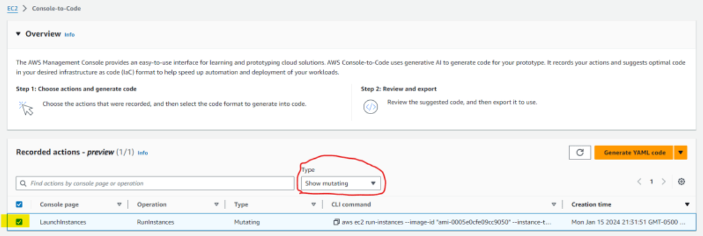Open the Show mutating type dropdown
703x236 pixels.
[340, 183]
